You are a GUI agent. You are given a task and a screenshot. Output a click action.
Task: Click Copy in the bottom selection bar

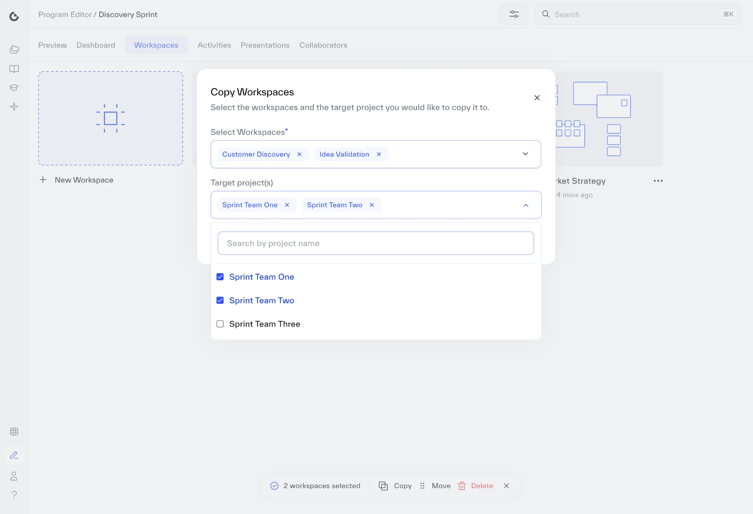click(395, 486)
